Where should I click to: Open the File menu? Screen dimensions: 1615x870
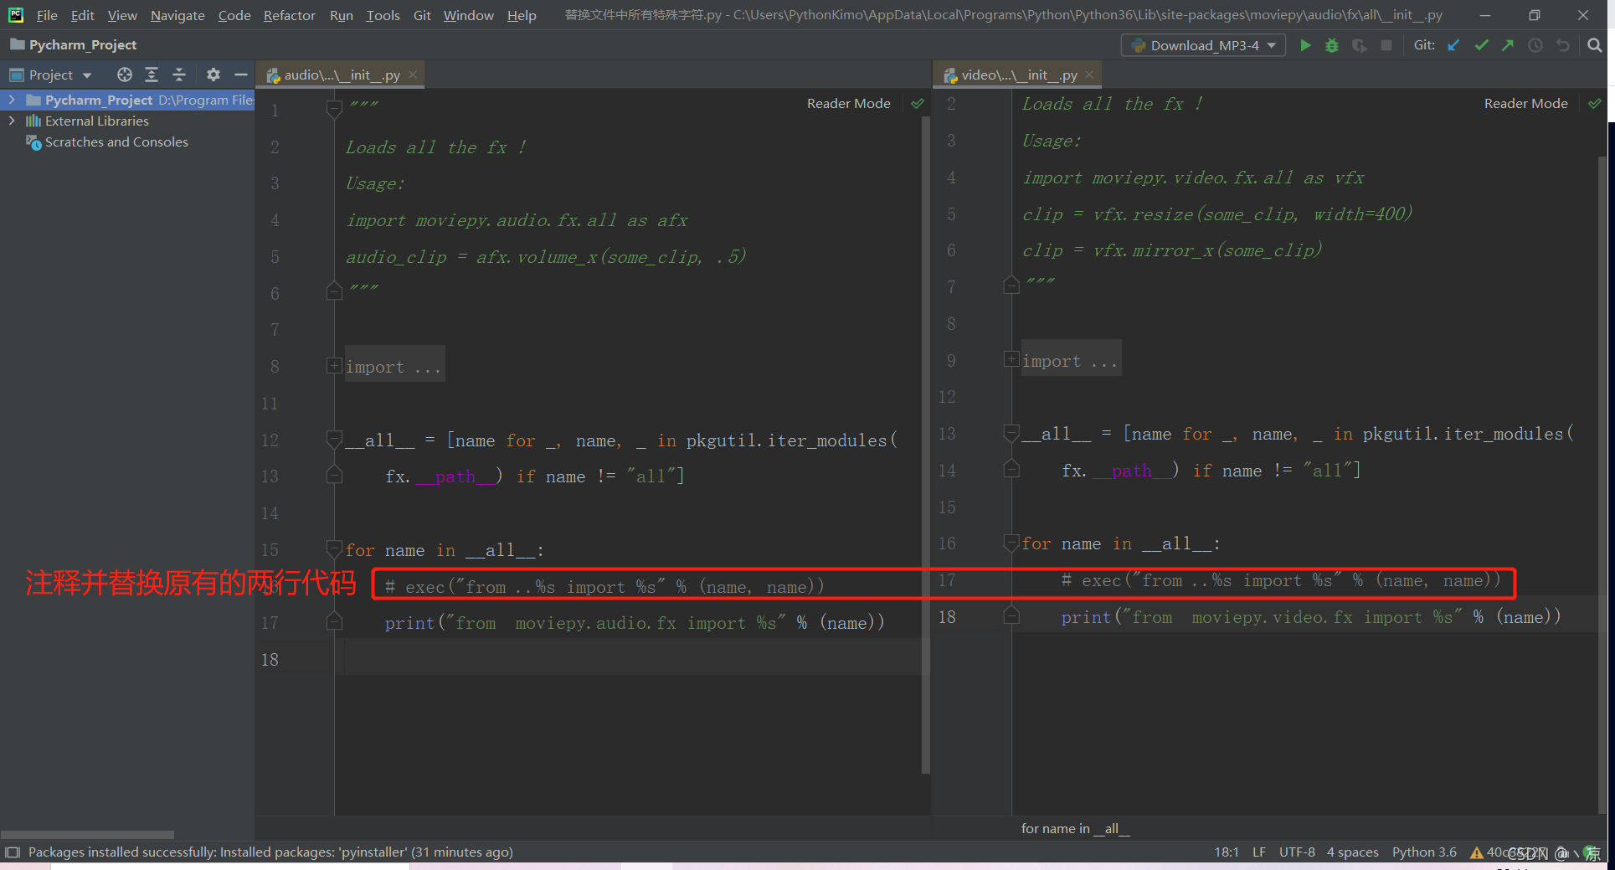[47, 15]
